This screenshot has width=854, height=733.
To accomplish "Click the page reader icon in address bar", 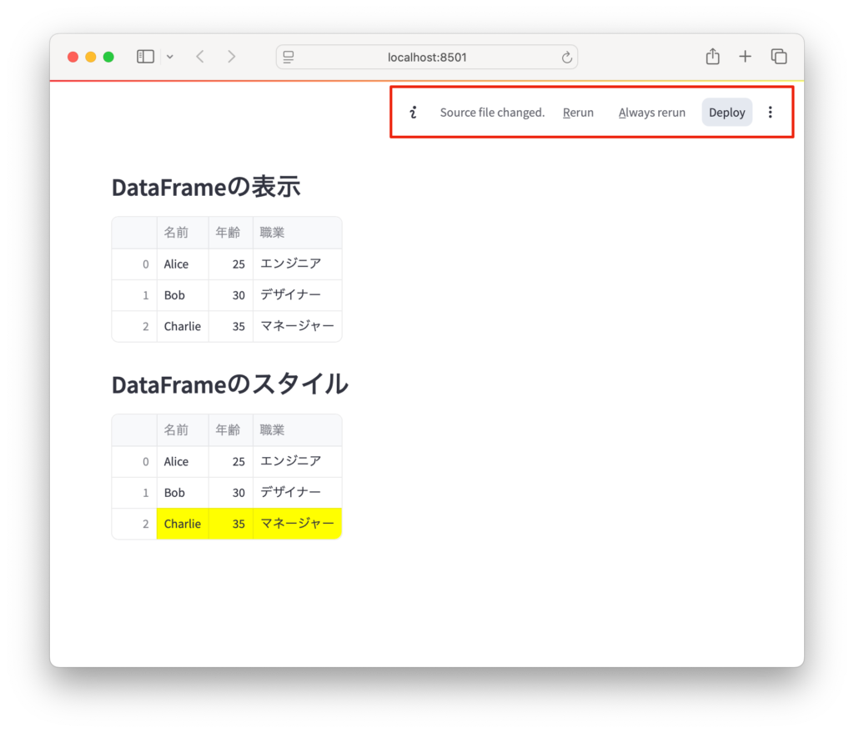I will pyautogui.click(x=289, y=57).
